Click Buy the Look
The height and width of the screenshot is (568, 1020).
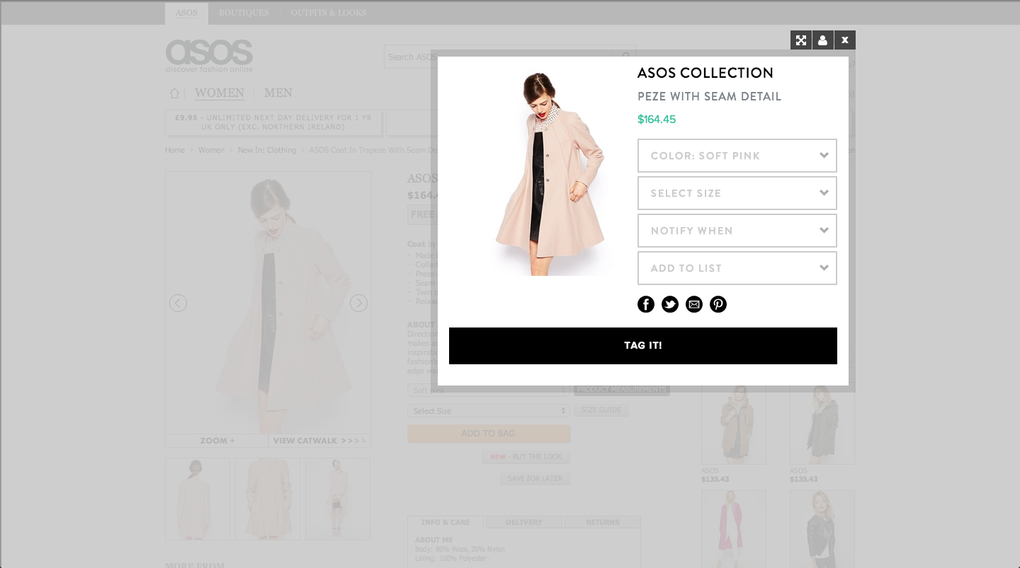526,457
